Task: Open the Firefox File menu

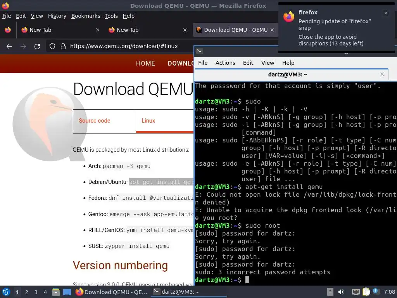Action: pyautogui.click(x=7, y=16)
